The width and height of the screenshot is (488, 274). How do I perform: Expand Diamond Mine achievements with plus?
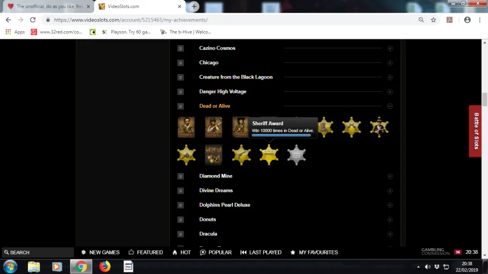(390, 176)
